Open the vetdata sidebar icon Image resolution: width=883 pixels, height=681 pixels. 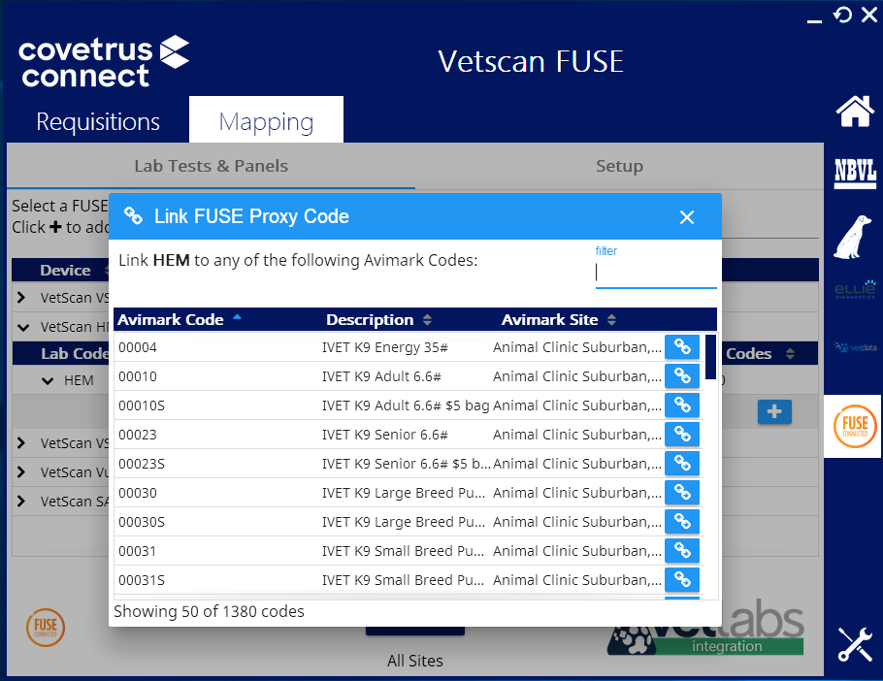(x=855, y=347)
